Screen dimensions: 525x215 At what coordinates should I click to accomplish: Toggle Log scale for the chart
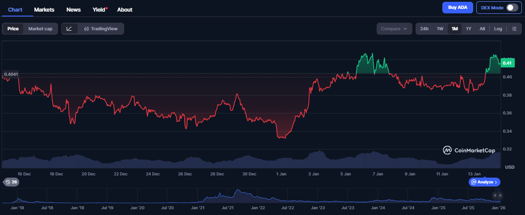click(x=498, y=28)
